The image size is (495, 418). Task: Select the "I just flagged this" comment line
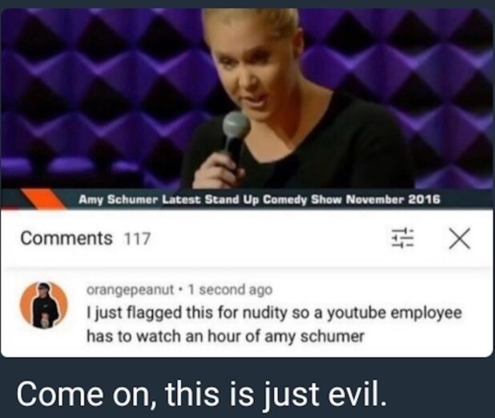tap(275, 314)
